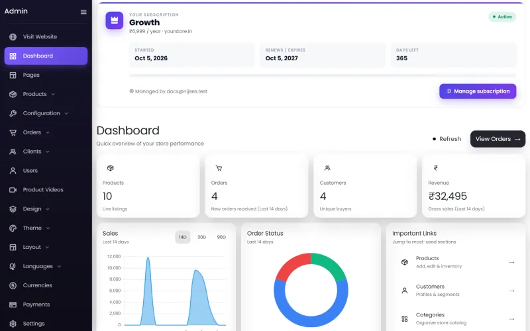The width and height of the screenshot is (530, 331).
Task: Click the Theme palette icon in sidebar
Action: coord(13,228)
